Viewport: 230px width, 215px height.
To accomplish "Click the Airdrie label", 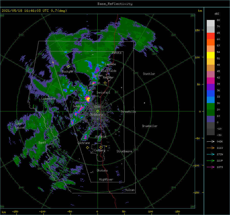I will 101,137.
